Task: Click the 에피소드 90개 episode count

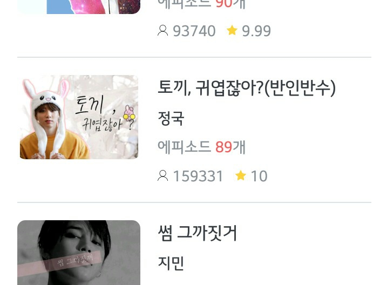Action: [x=201, y=4]
